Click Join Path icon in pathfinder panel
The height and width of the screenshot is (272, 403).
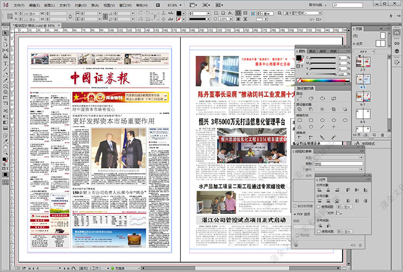coord(300,99)
